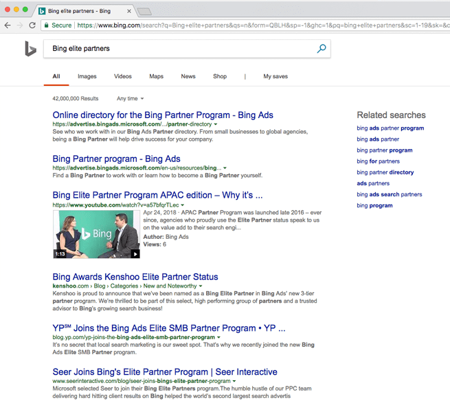Click related search ads partners

pos(373,183)
